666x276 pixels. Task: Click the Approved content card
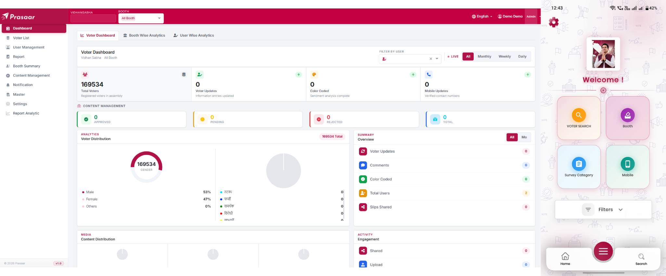(132, 119)
